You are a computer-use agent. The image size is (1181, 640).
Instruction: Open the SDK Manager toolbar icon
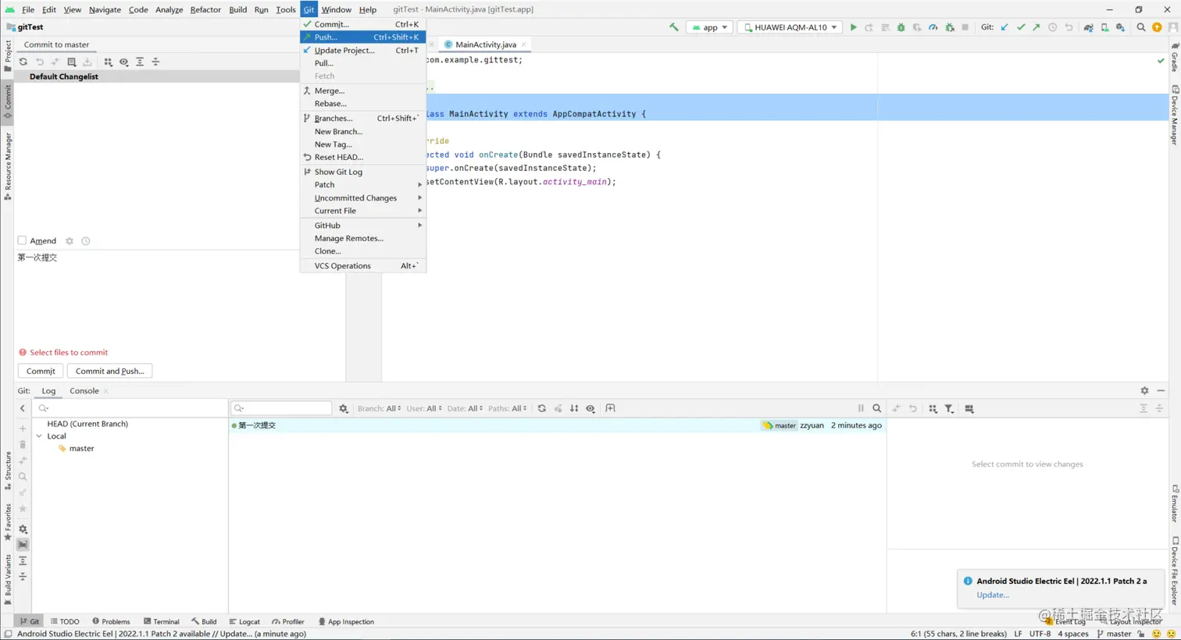pos(1120,27)
